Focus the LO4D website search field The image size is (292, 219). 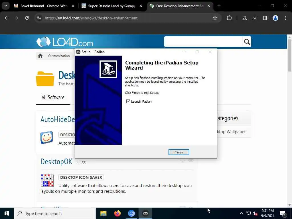[203, 42]
